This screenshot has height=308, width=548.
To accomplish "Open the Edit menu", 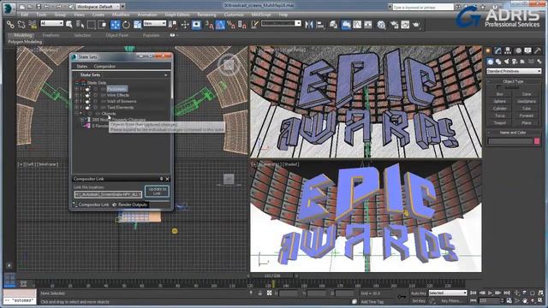I will tap(25, 15).
